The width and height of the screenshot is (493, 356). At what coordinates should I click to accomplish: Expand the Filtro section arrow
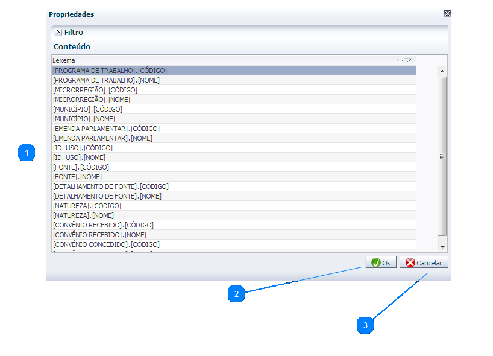(58, 33)
